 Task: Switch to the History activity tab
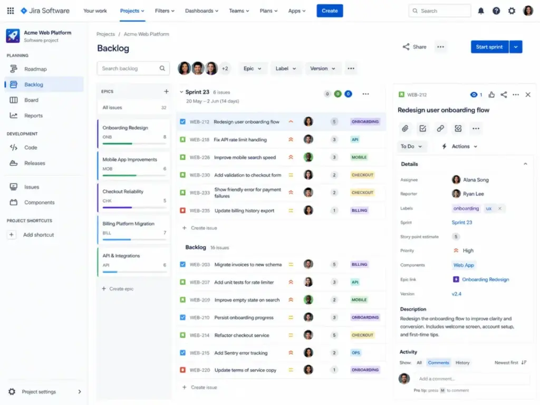point(462,363)
